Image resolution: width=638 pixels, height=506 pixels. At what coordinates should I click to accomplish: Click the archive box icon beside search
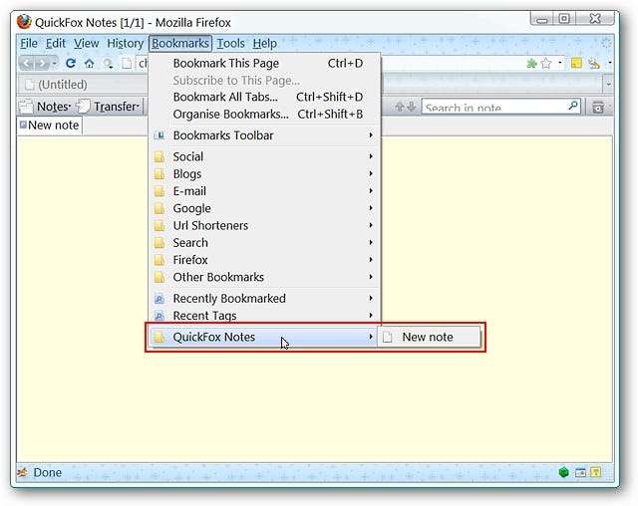click(x=598, y=108)
